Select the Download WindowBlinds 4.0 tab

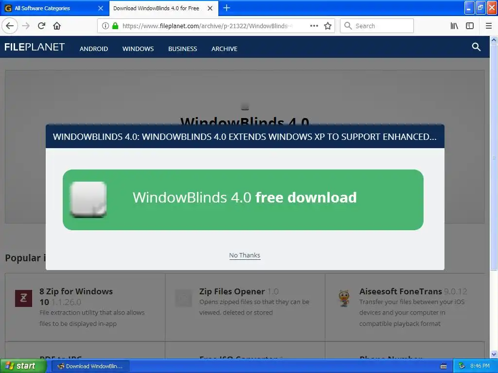pyautogui.click(x=163, y=8)
